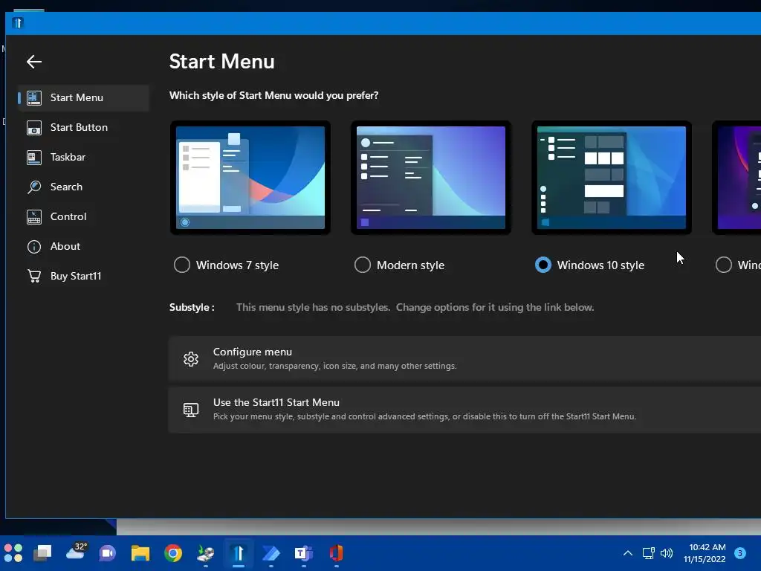Open File Explorer from the taskbar
The image size is (761, 571).
(140, 553)
